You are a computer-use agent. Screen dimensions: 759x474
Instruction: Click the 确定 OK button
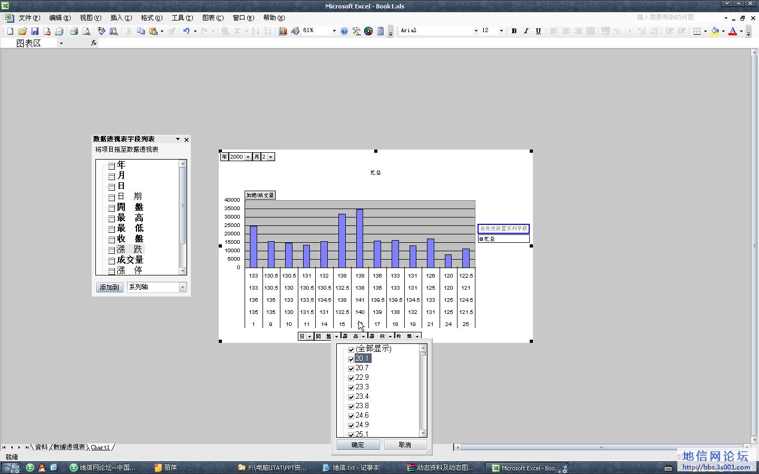coord(358,445)
